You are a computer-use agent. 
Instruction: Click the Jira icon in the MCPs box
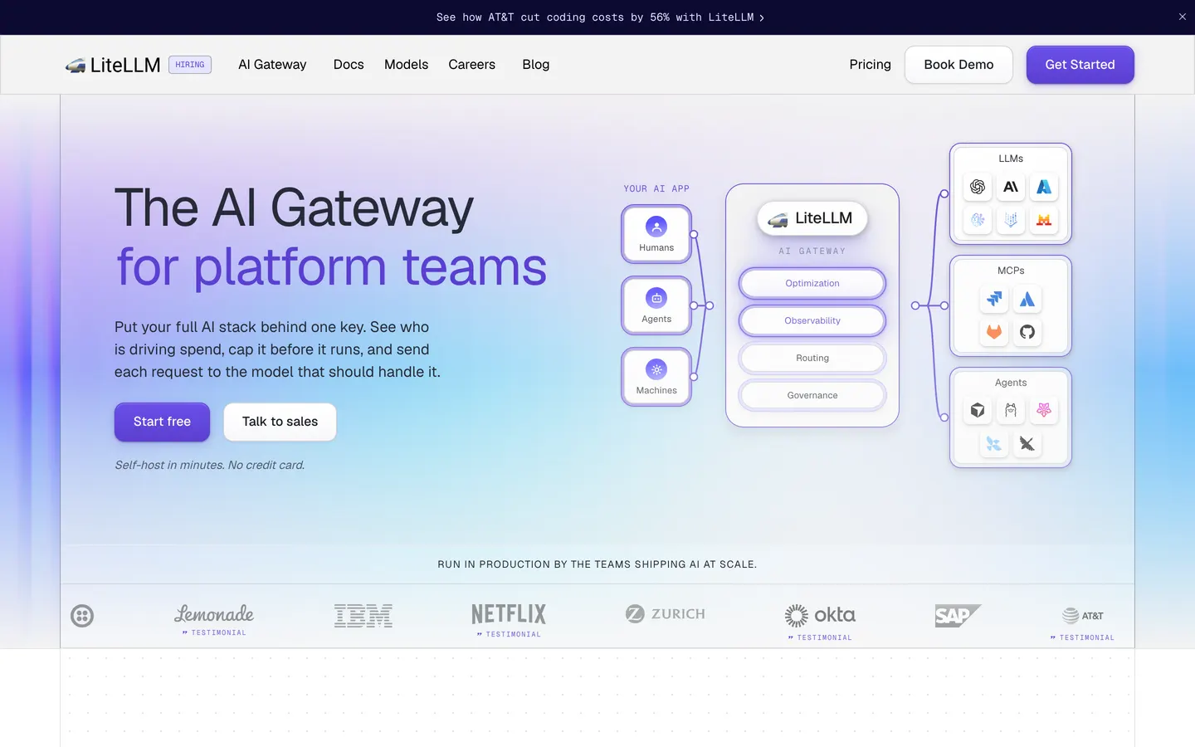(x=994, y=299)
